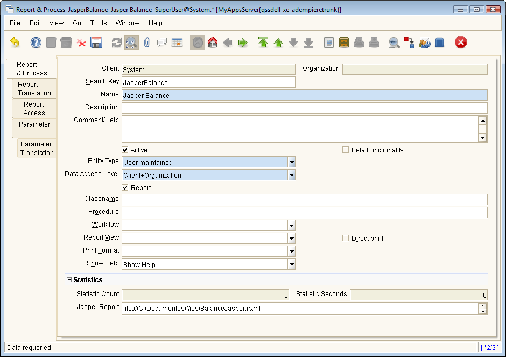Click the Undo changes arrow icon

(15, 43)
